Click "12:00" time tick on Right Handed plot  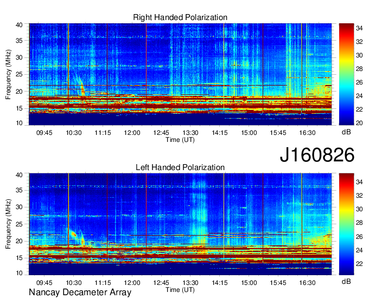[x=132, y=133]
